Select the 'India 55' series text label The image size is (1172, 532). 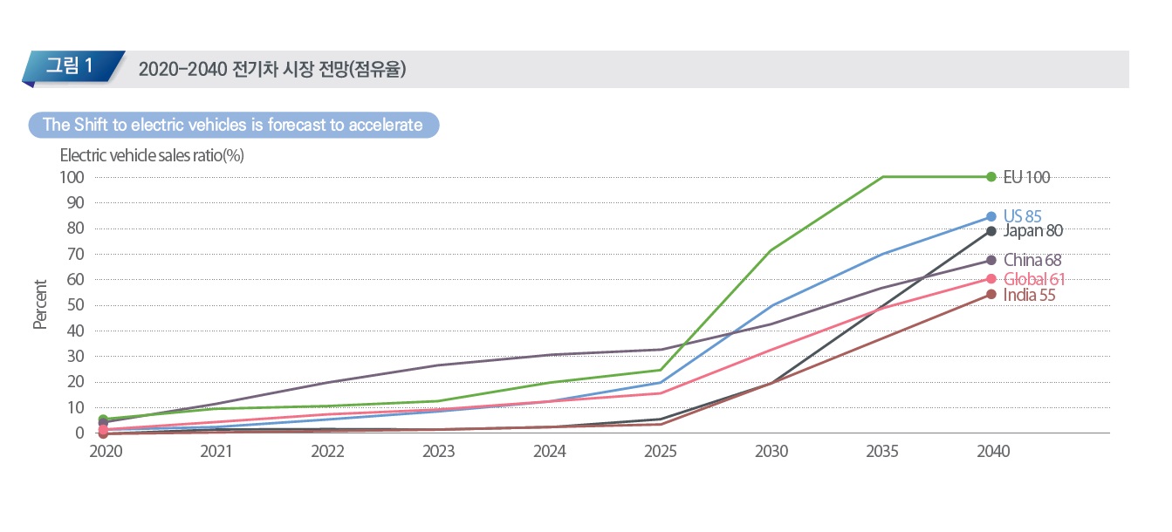tap(1029, 296)
